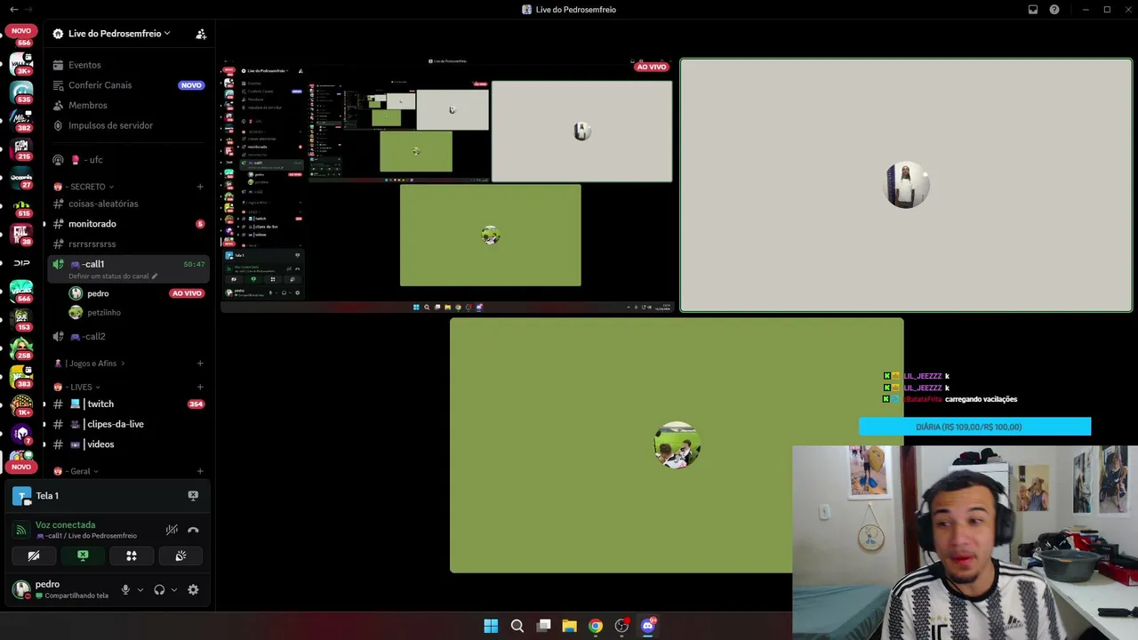The image size is (1138, 640).
Task: Open the headphone output options arrow
Action: click(173, 589)
